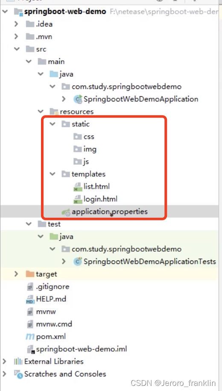Click the .mvn folder icon
The height and width of the screenshot is (391, 222).
(30, 36)
